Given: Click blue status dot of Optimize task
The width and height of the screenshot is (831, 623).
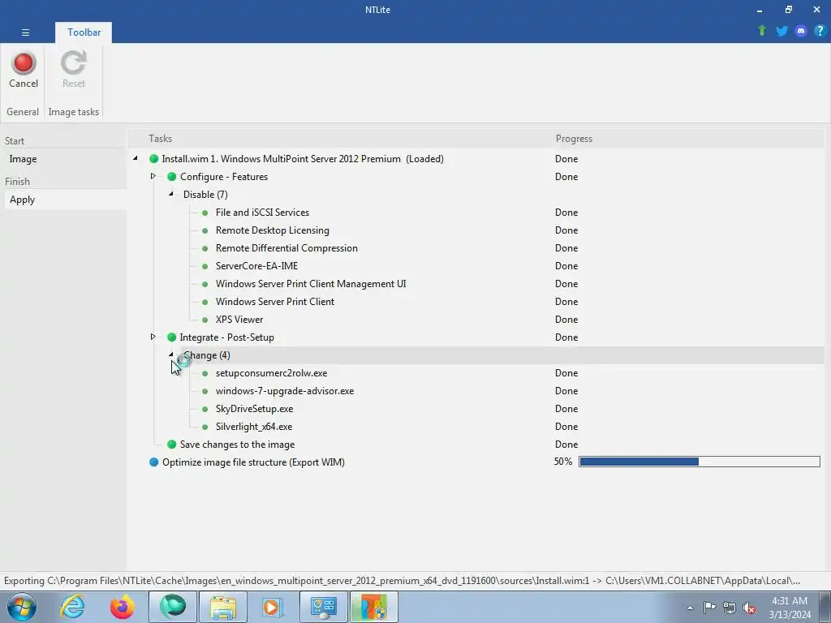Looking at the screenshot, I should click(153, 462).
